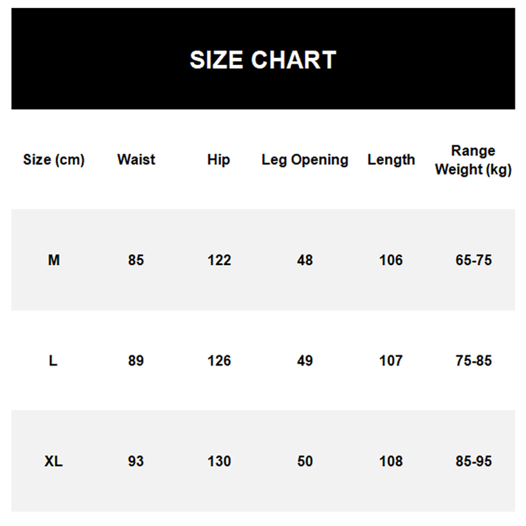Click waist value 85 for size M
Screen dimensions: 526x526
(x=136, y=260)
